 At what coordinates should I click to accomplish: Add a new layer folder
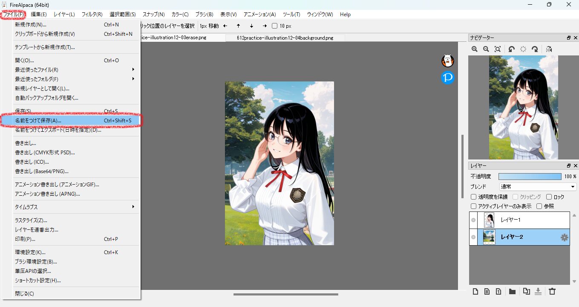click(512, 292)
